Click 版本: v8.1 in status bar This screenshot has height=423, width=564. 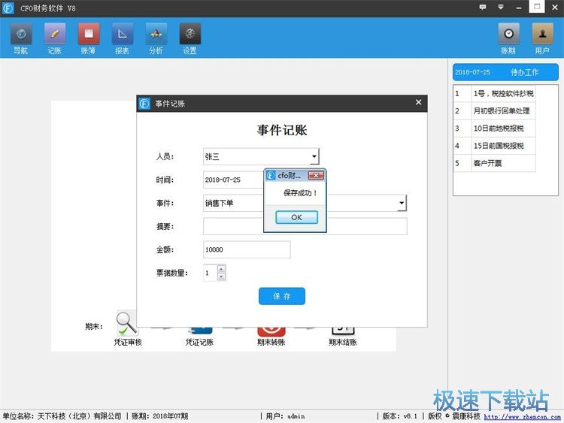(x=399, y=416)
